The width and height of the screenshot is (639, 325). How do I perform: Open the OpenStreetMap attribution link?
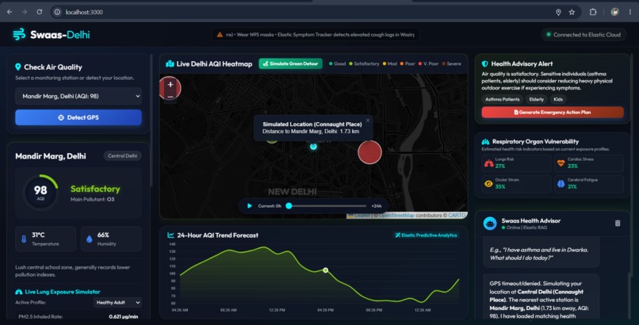coord(396,216)
